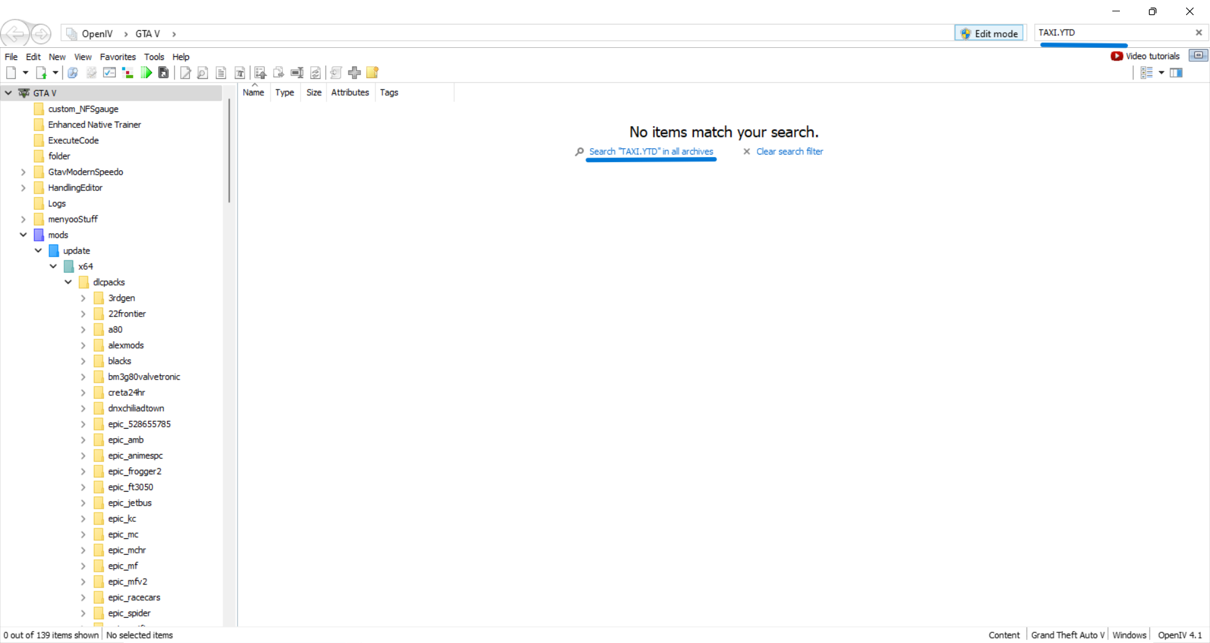This screenshot has height=643, width=1210.
Task: Click the new folder star toolbar icon
Action: pos(373,72)
